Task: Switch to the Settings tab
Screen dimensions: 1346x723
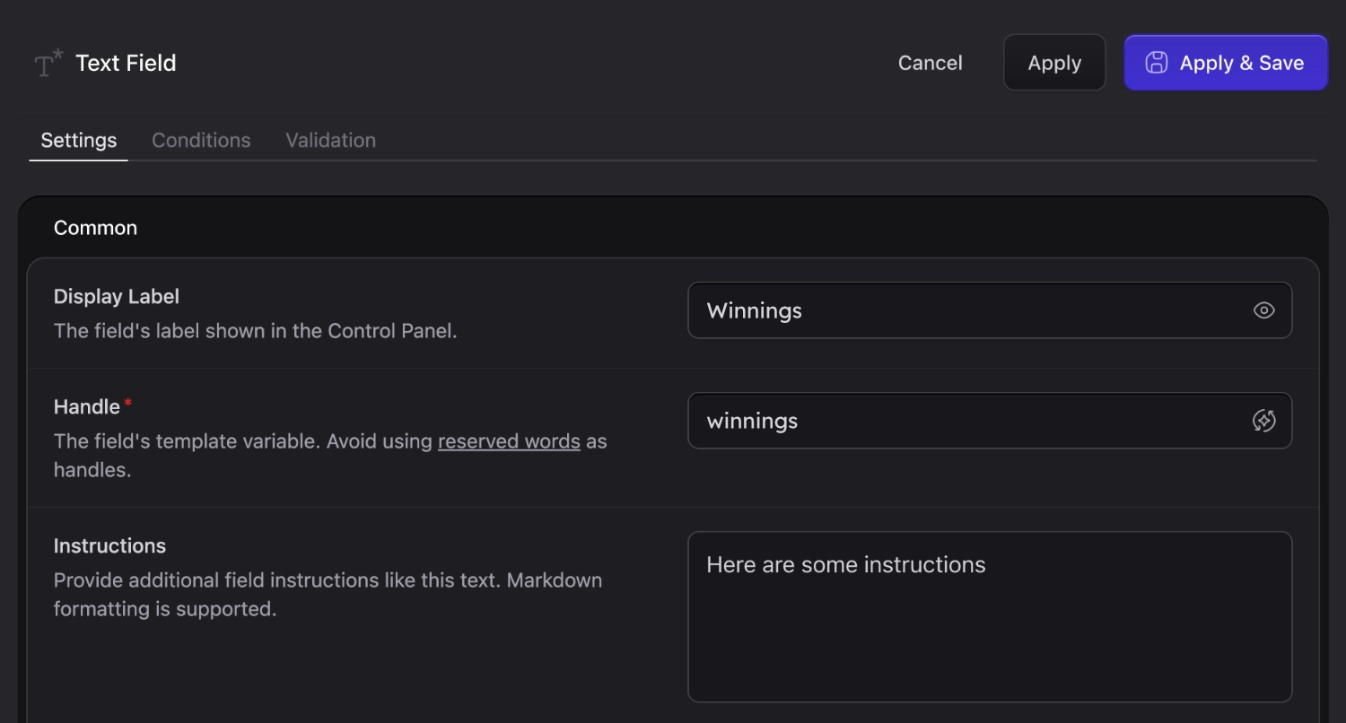Action: (x=79, y=141)
